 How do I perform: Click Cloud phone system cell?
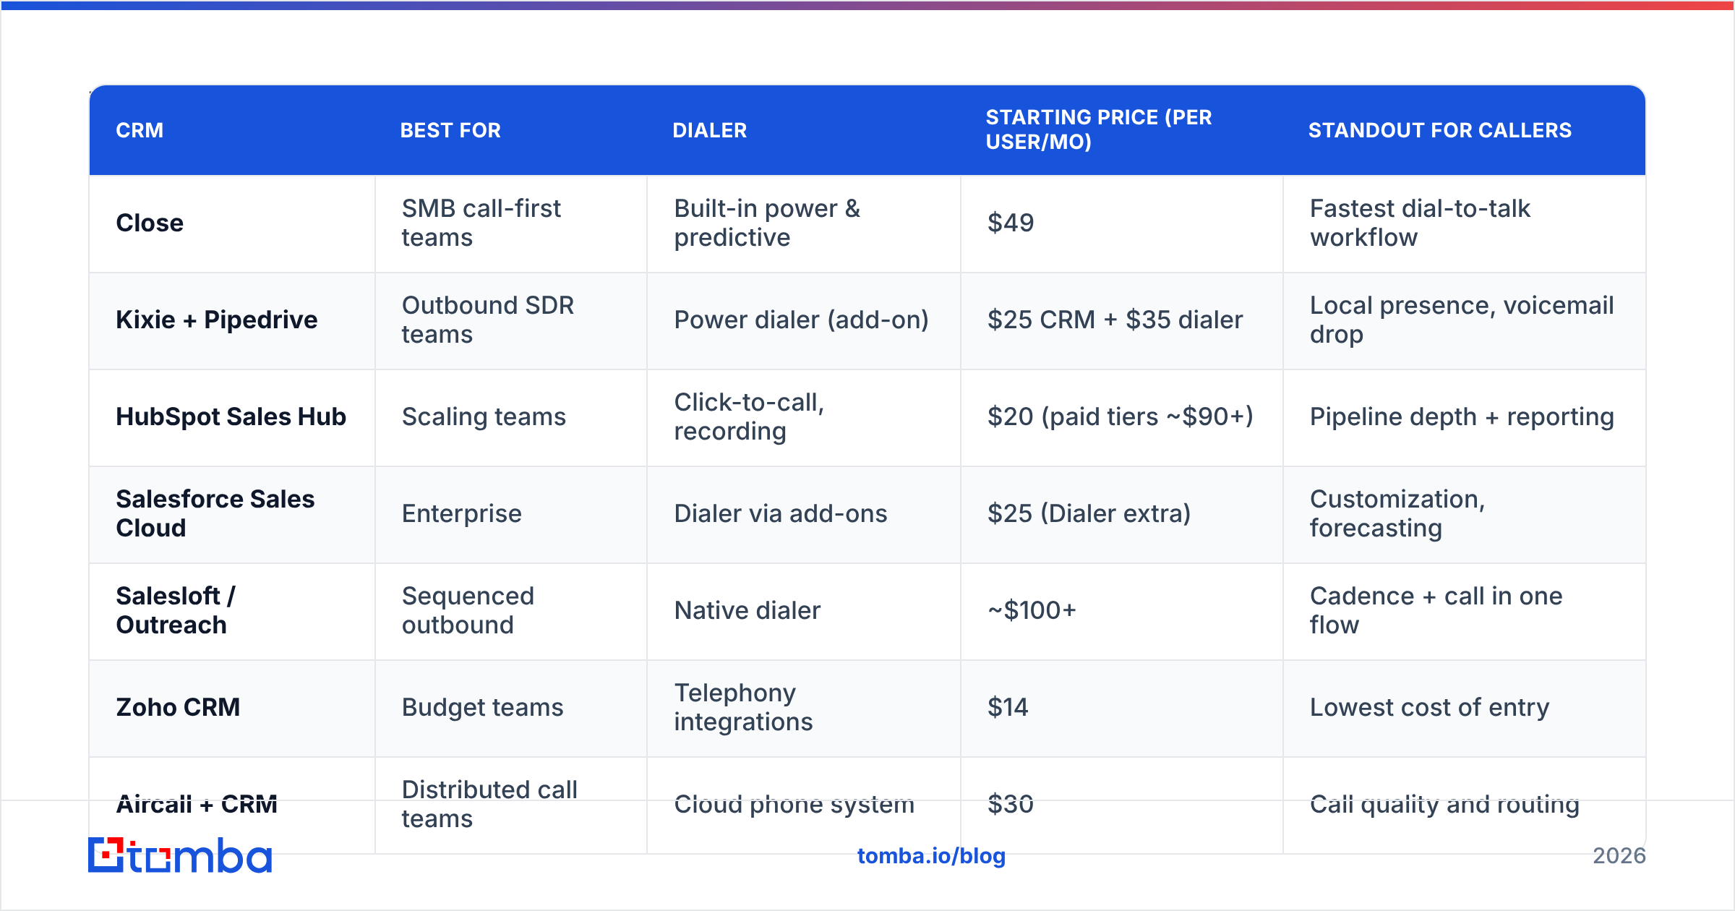pyautogui.click(x=804, y=805)
